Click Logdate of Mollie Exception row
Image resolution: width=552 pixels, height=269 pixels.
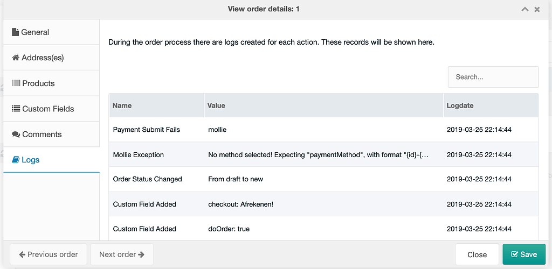click(x=479, y=154)
